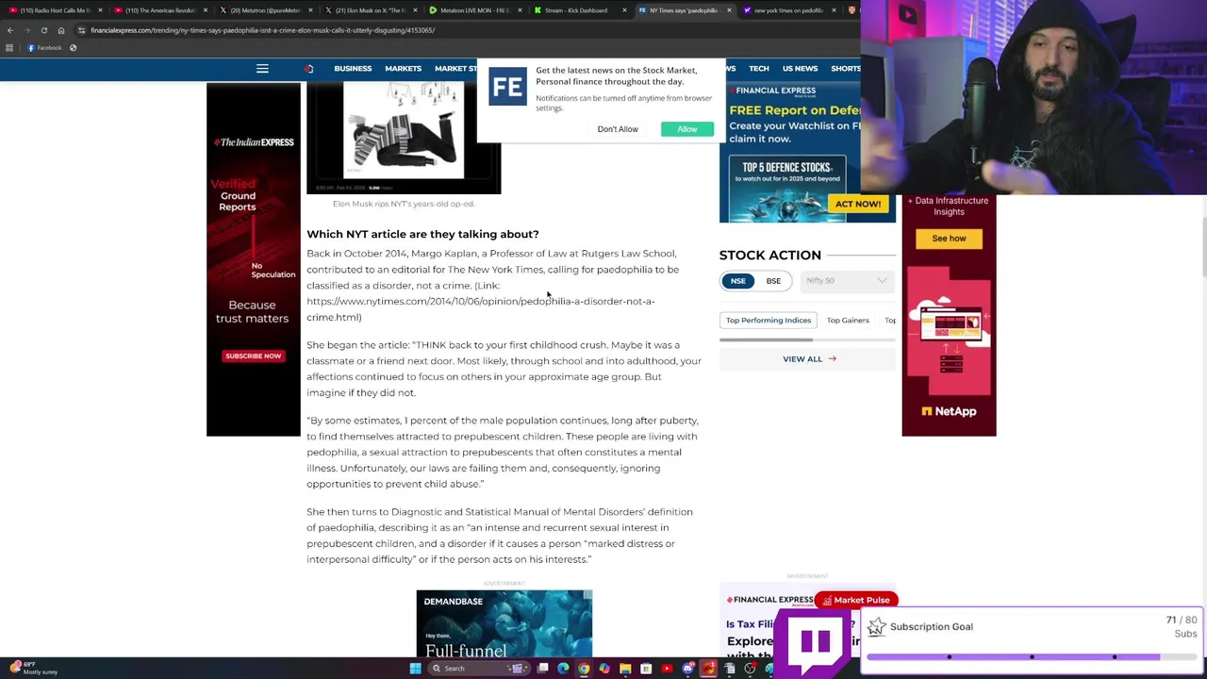This screenshot has width=1207, height=679.
Task: Open the browser home button
Action: [61, 30]
